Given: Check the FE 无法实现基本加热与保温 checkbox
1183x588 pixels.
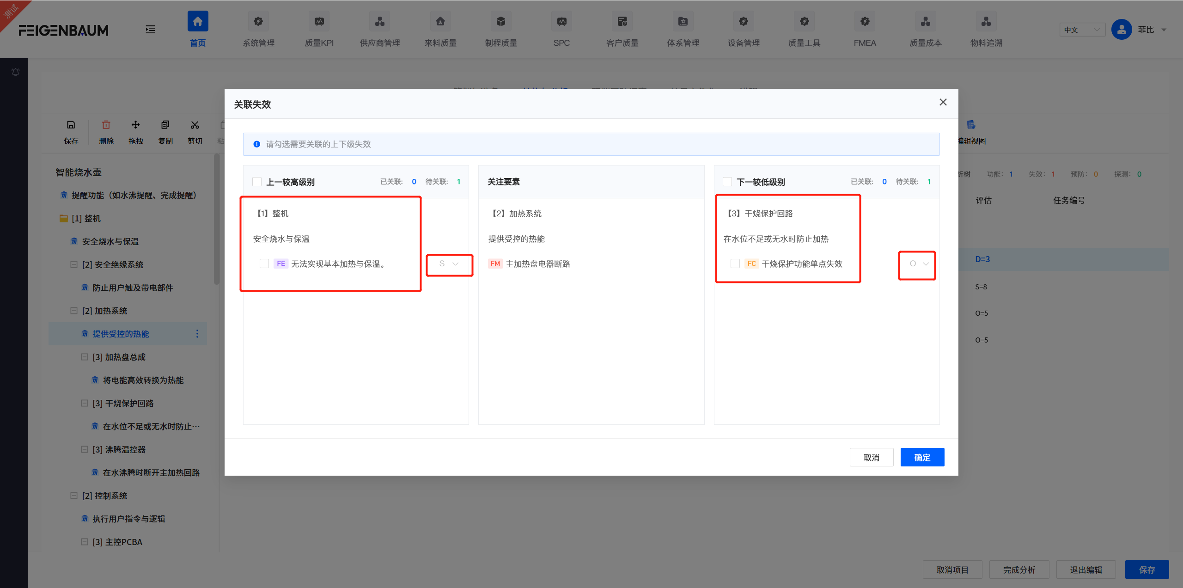Looking at the screenshot, I should [264, 263].
